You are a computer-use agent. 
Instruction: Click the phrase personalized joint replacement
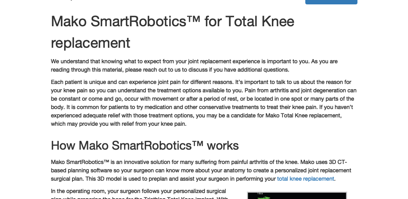313,170
